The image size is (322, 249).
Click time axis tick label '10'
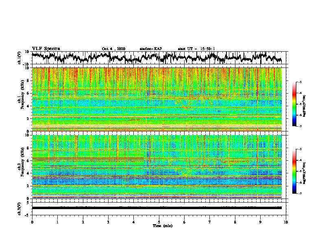[x=286, y=222]
